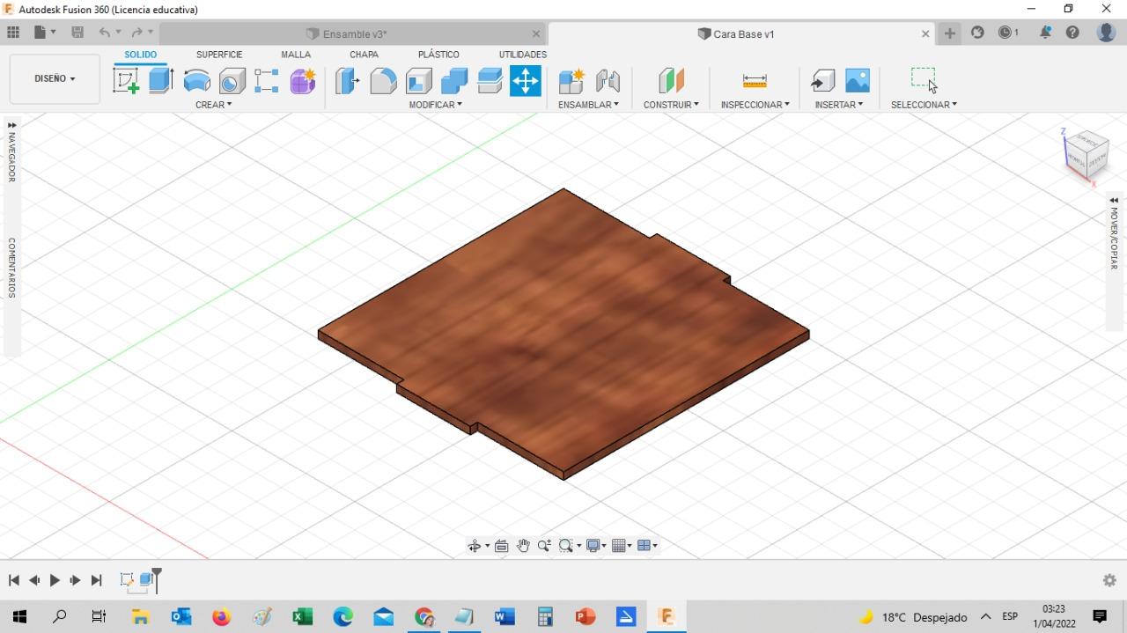Switch to the MALLA tab
Screen dimensions: 1127x633
click(296, 55)
